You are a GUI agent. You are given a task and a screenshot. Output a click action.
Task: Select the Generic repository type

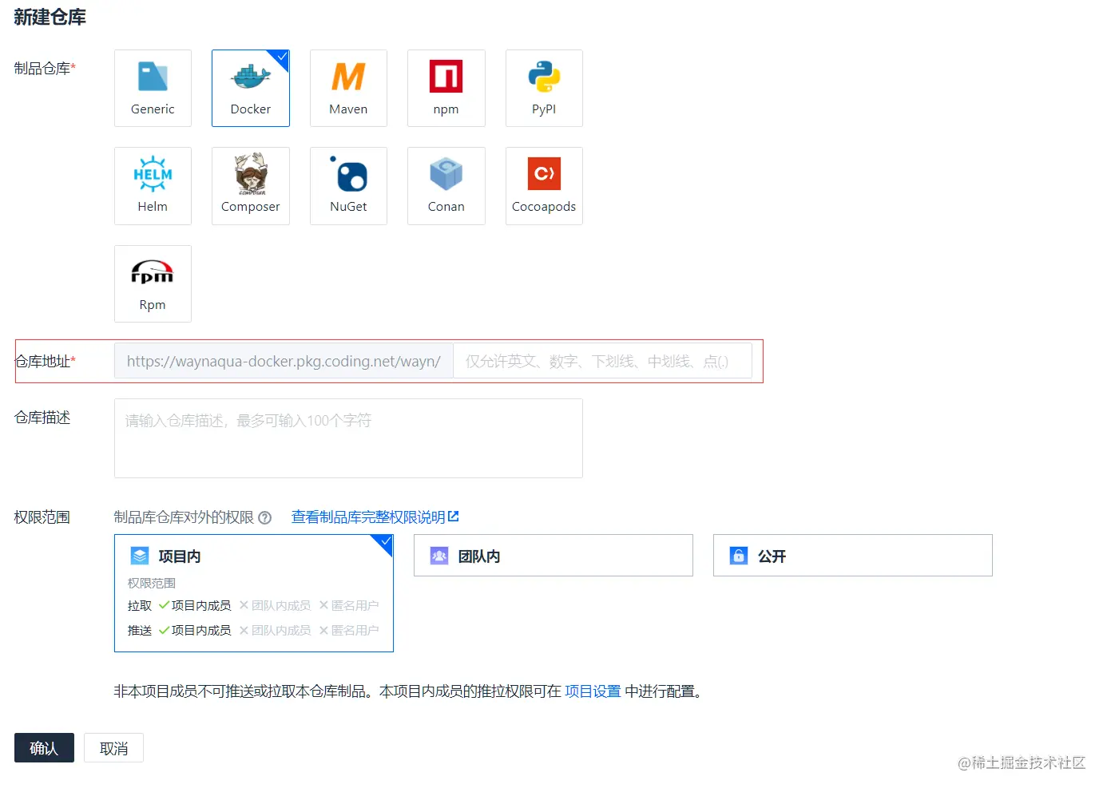coord(153,88)
